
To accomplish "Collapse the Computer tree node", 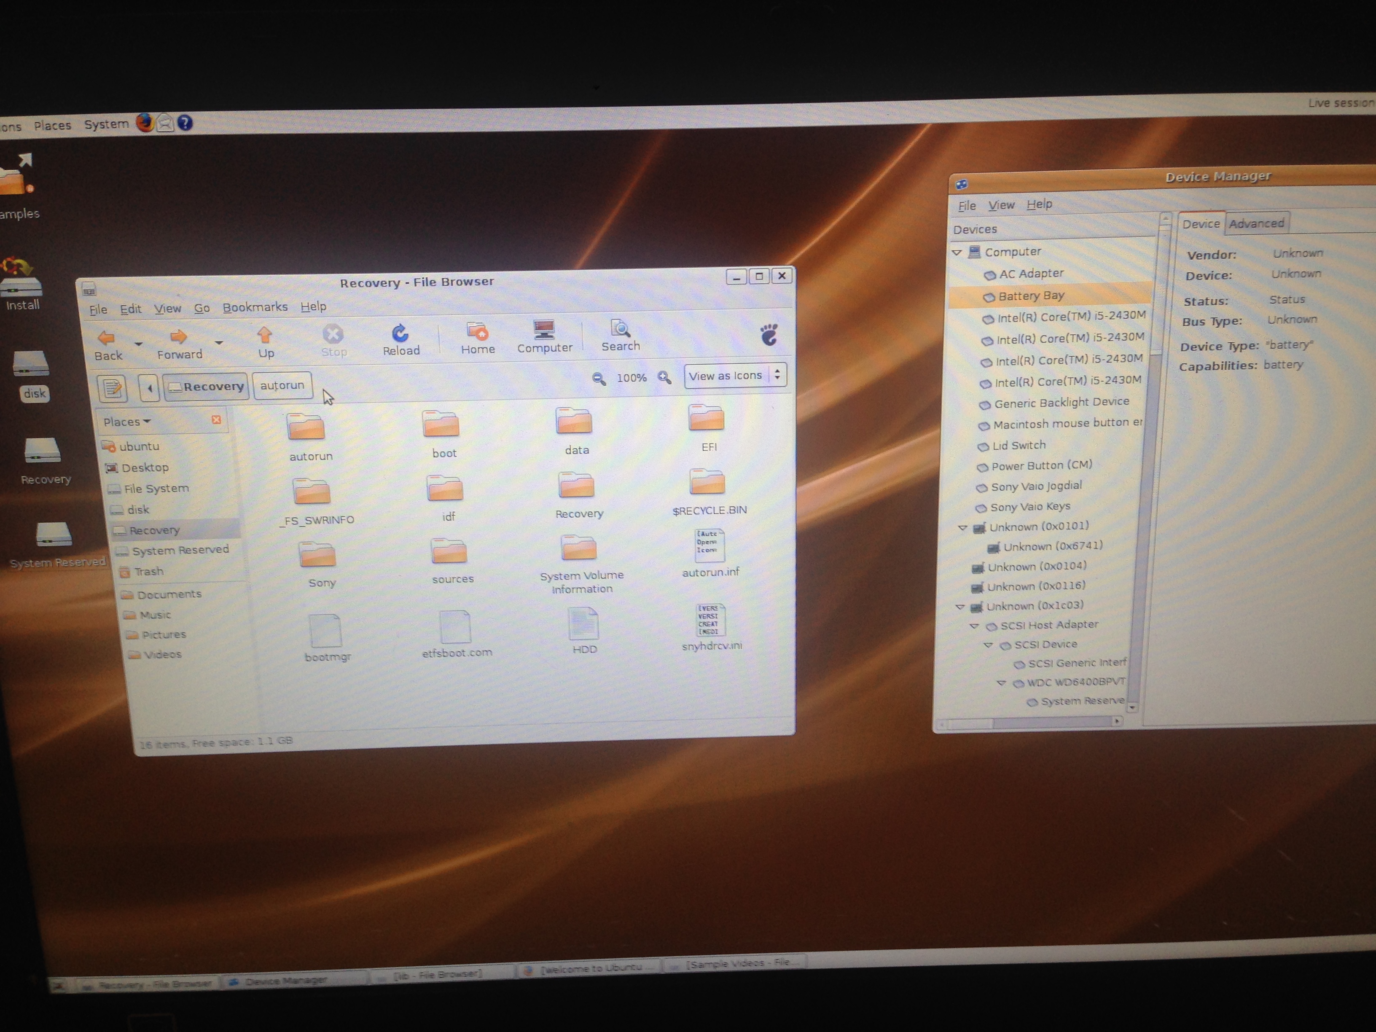I will [957, 253].
